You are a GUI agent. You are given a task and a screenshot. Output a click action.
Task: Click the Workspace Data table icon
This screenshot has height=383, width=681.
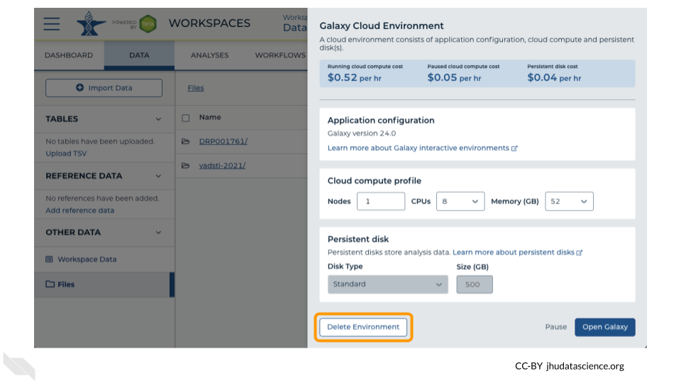pos(49,260)
